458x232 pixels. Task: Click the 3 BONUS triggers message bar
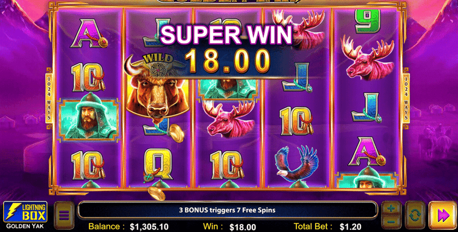(227, 210)
